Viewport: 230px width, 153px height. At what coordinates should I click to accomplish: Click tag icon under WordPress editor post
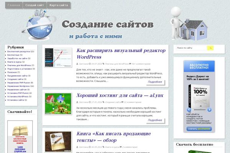(103, 64)
